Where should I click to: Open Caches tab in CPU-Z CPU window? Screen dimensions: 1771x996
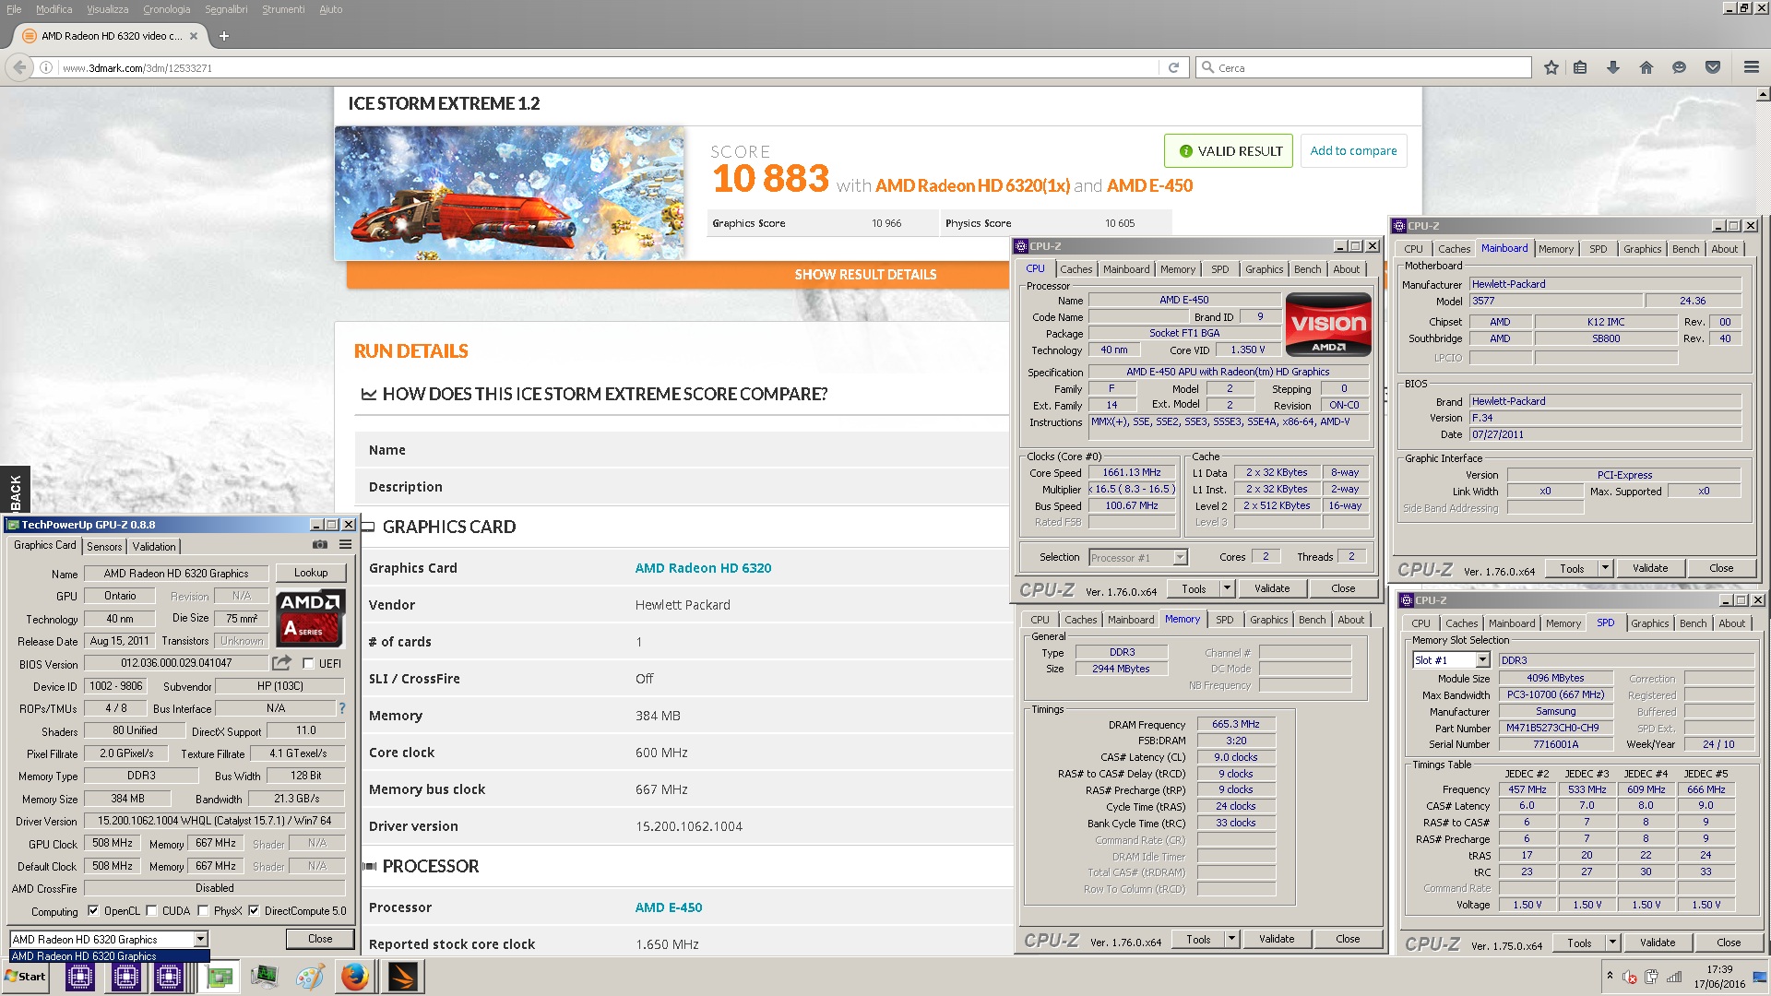click(x=1076, y=269)
